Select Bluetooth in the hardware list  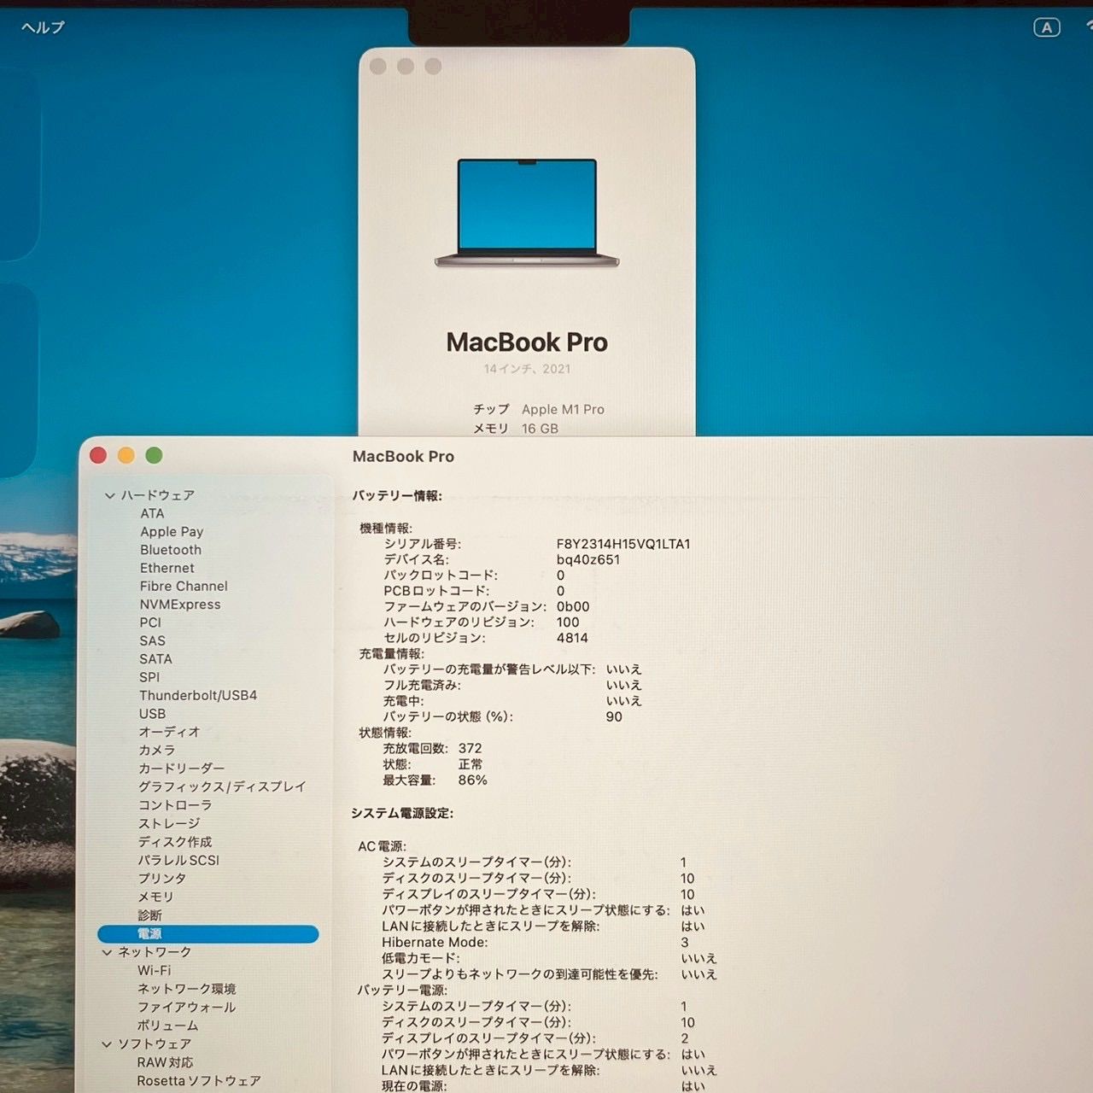click(x=171, y=550)
